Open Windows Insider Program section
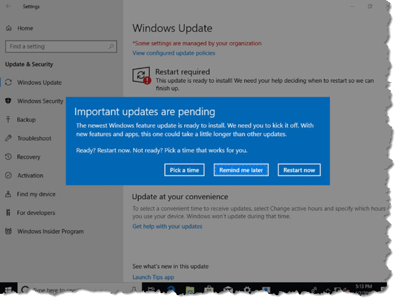This screenshot has height=303, width=400. tap(51, 231)
